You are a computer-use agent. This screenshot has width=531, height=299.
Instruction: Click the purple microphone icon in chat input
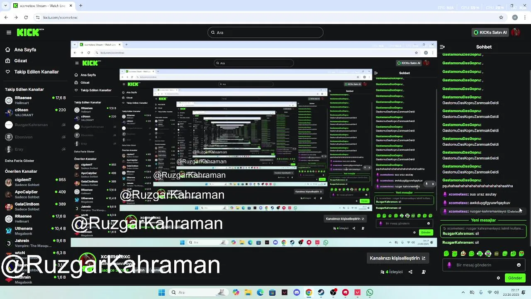pyautogui.click(x=449, y=265)
